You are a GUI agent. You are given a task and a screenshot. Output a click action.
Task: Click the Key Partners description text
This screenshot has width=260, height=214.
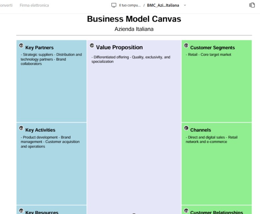(51, 59)
